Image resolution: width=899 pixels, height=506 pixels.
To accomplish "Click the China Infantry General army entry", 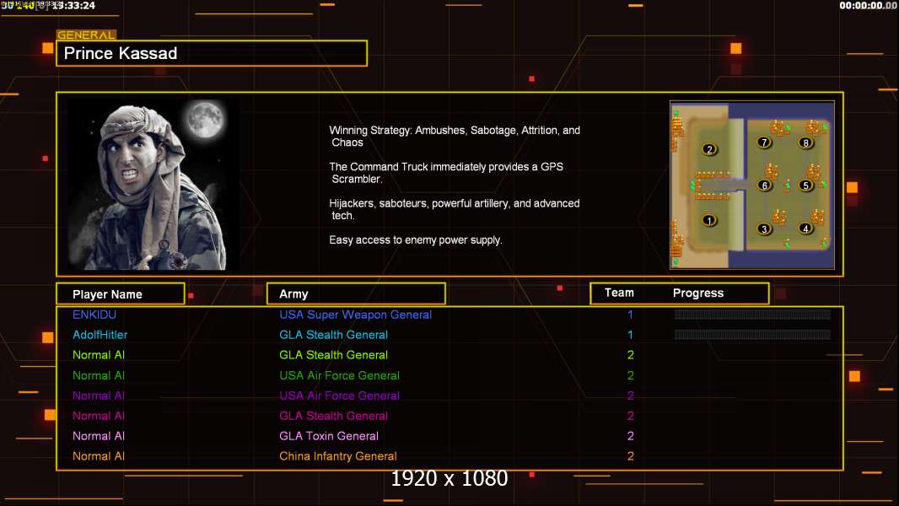I will [337, 456].
